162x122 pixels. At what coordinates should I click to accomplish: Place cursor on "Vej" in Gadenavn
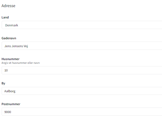(x=26, y=46)
